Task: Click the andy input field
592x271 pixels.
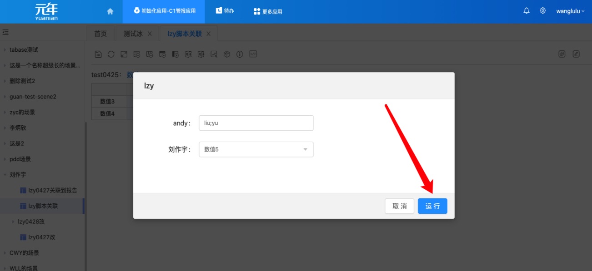Action: (x=256, y=123)
